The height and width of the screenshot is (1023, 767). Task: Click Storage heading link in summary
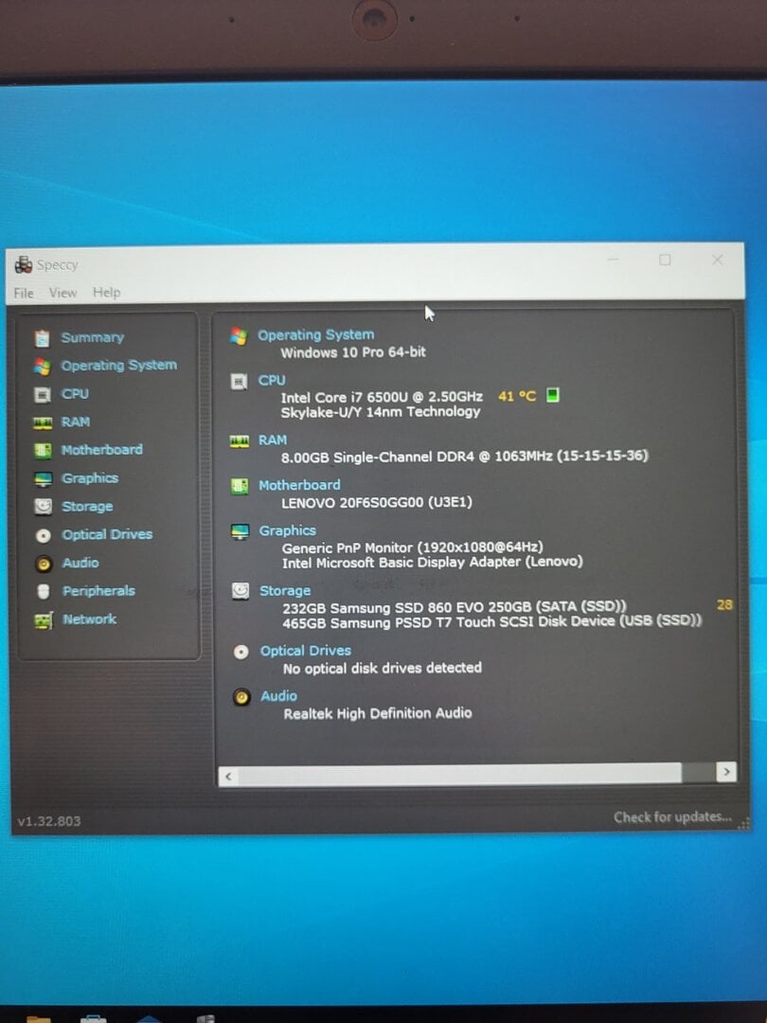(285, 590)
